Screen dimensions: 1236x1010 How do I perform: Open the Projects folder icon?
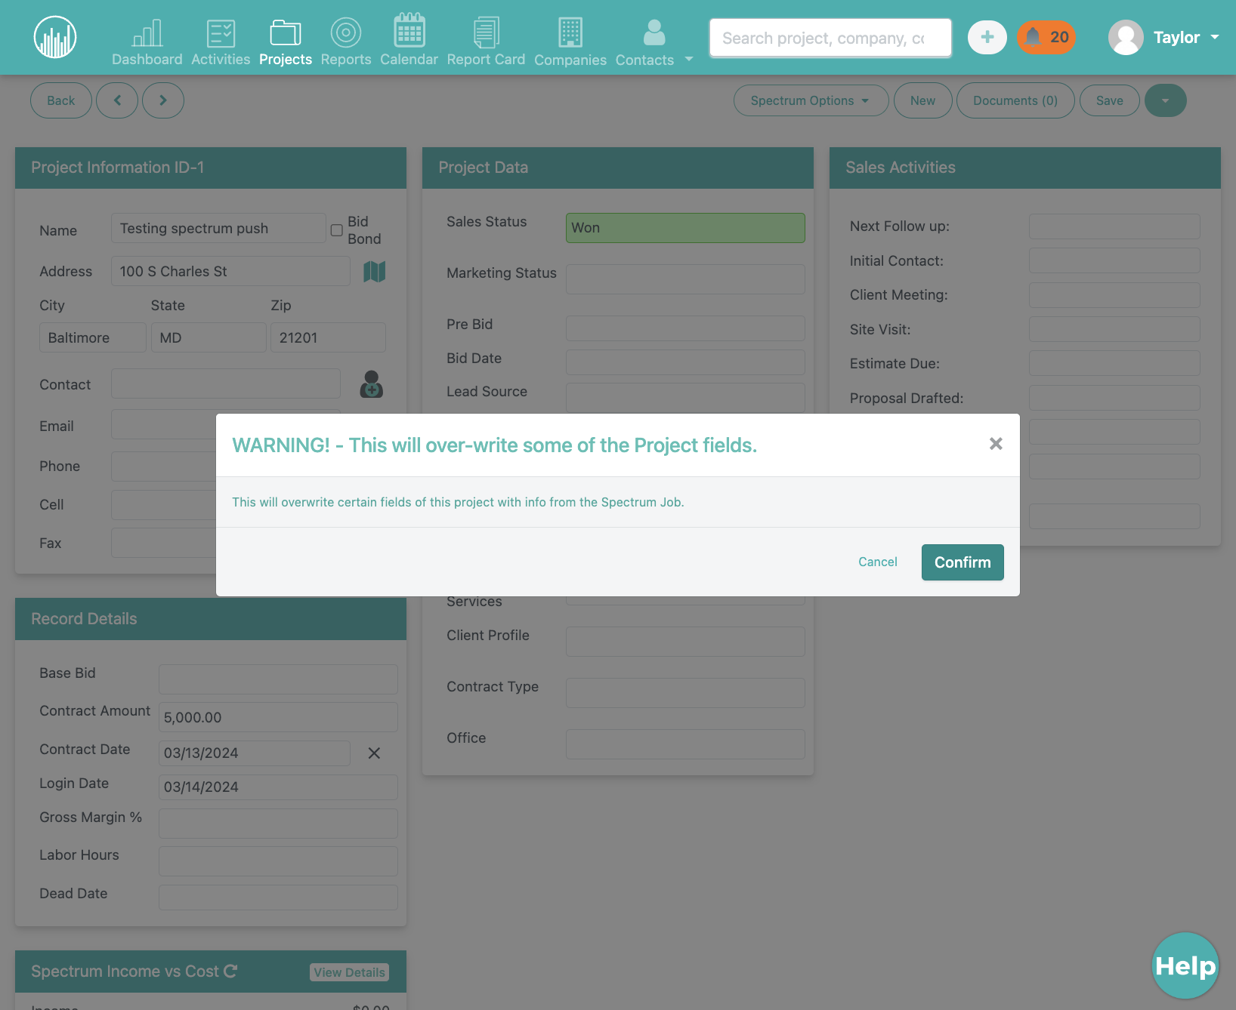click(x=286, y=32)
